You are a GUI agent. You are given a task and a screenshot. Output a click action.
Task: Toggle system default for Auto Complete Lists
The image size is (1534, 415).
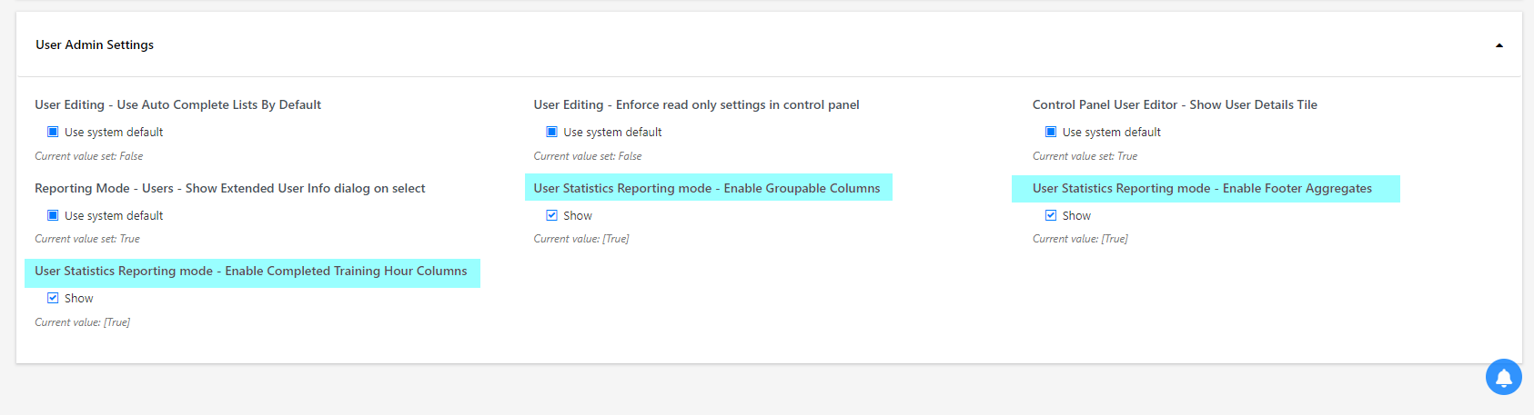tap(53, 132)
